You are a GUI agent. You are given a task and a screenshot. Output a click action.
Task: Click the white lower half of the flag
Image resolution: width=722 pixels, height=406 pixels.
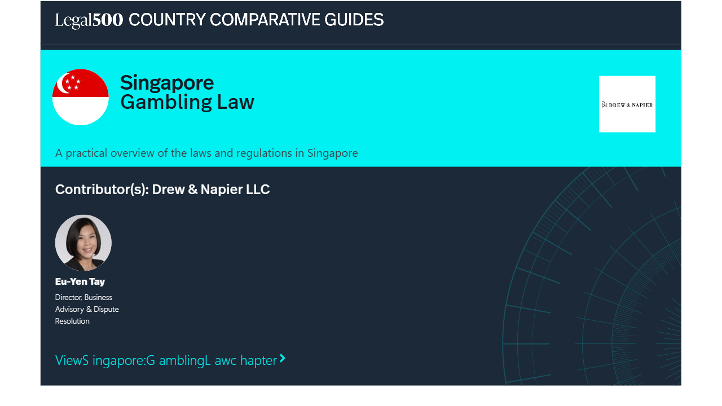click(x=81, y=111)
